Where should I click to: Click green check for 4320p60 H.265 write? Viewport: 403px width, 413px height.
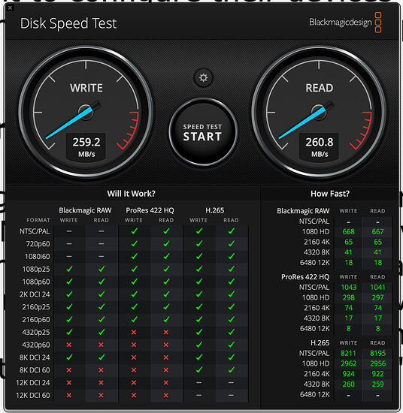(199, 344)
